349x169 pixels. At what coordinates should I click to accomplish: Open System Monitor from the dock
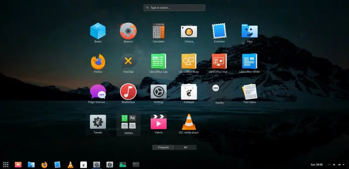click(x=123, y=165)
